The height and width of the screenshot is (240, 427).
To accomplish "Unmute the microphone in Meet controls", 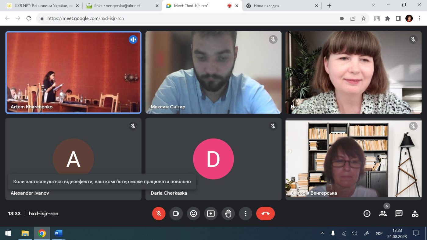I will [159, 214].
